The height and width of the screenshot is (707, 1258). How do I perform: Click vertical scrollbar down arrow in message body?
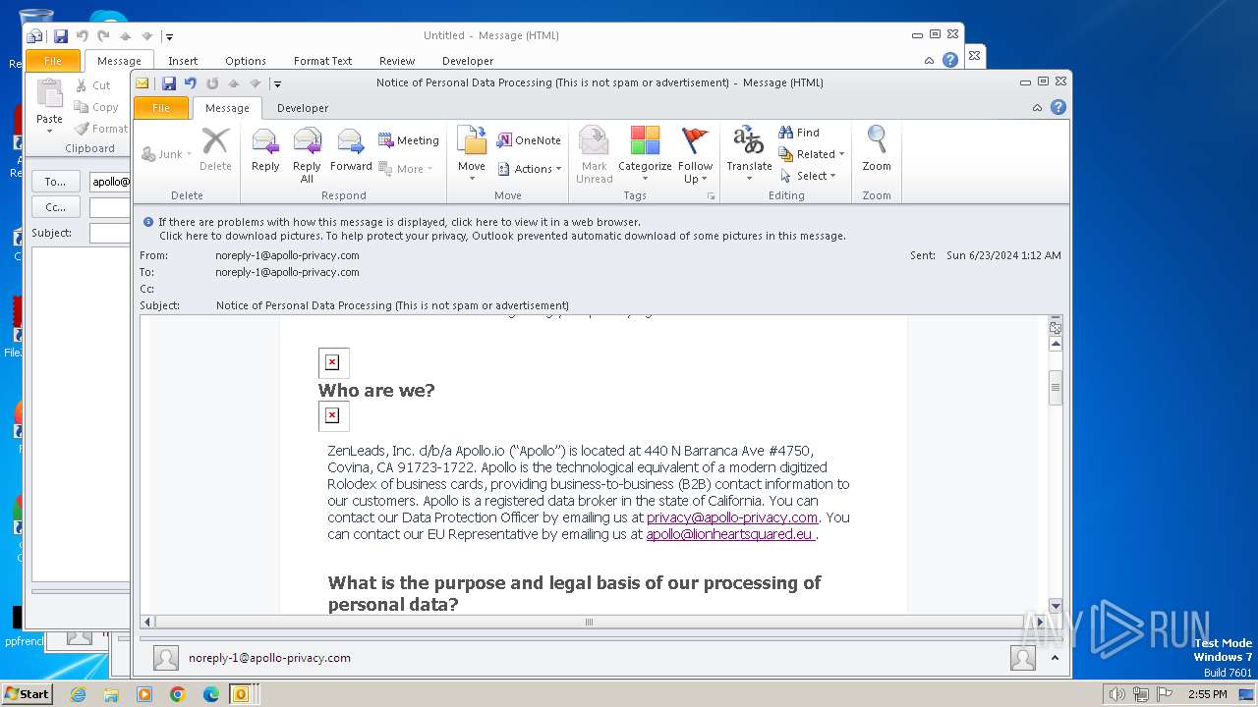(x=1056, y=606)
